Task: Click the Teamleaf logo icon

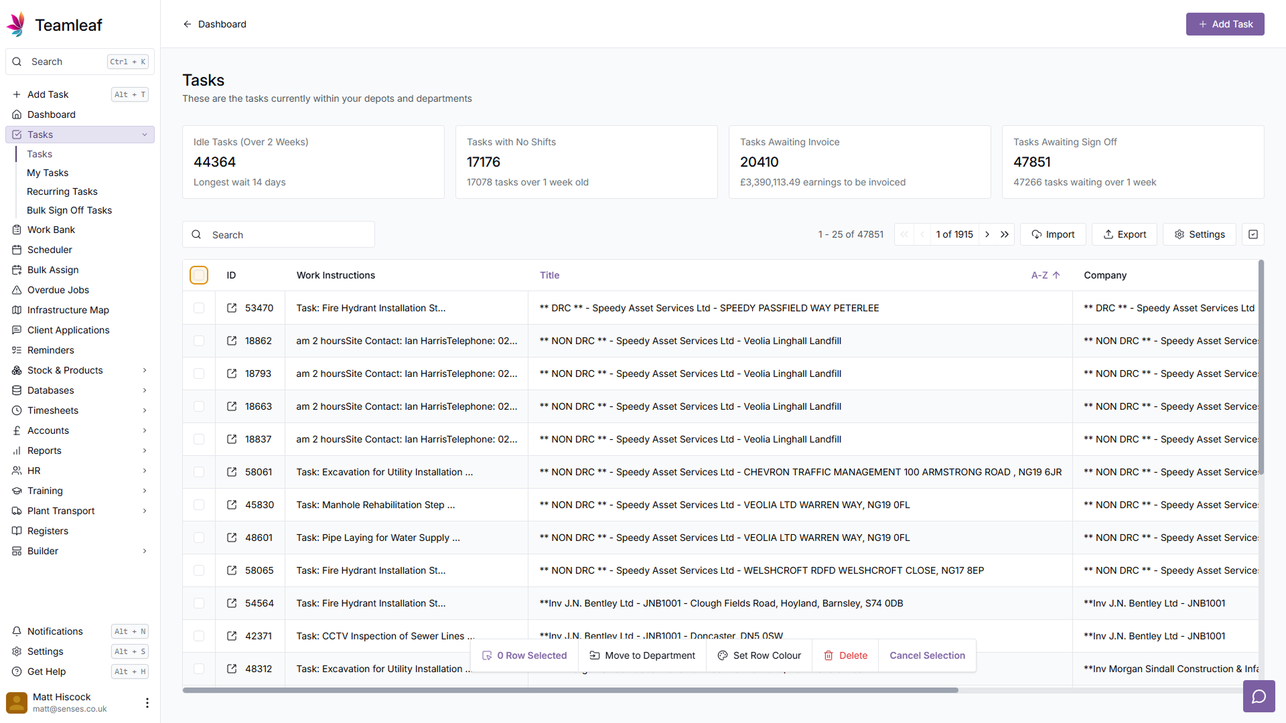Action: [16, 25]
